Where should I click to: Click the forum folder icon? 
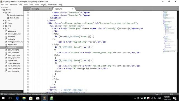click(4, 10)
